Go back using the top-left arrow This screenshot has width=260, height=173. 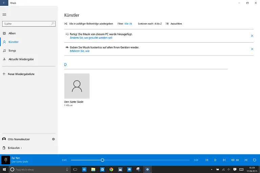click(x=4, y=3)
